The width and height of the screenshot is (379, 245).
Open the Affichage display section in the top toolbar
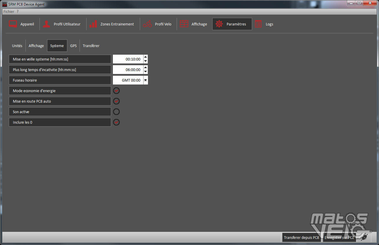coord(193,24)
